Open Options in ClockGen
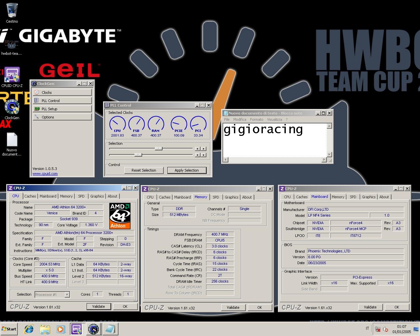 [62, 117]
